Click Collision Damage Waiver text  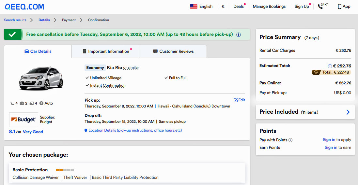click(x=36, y=178)
